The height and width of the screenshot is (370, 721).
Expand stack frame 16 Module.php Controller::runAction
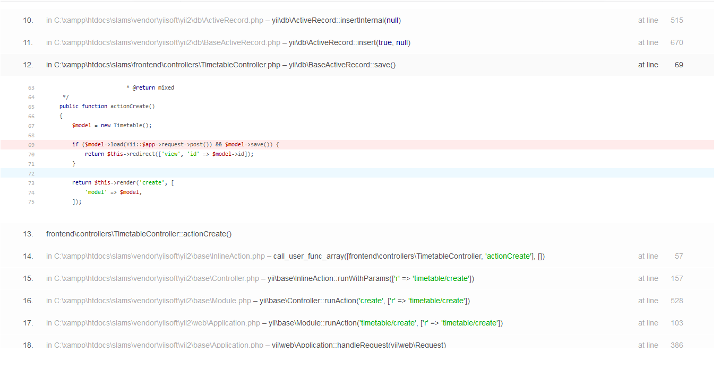click(x=357, y=301)
